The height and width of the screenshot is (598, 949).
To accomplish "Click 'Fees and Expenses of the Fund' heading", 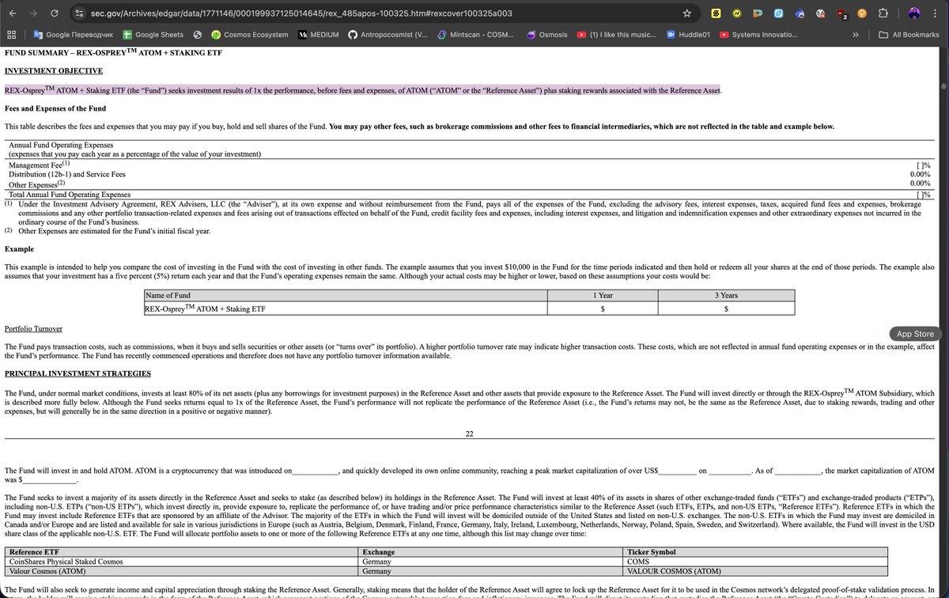I will click(55, 108).
